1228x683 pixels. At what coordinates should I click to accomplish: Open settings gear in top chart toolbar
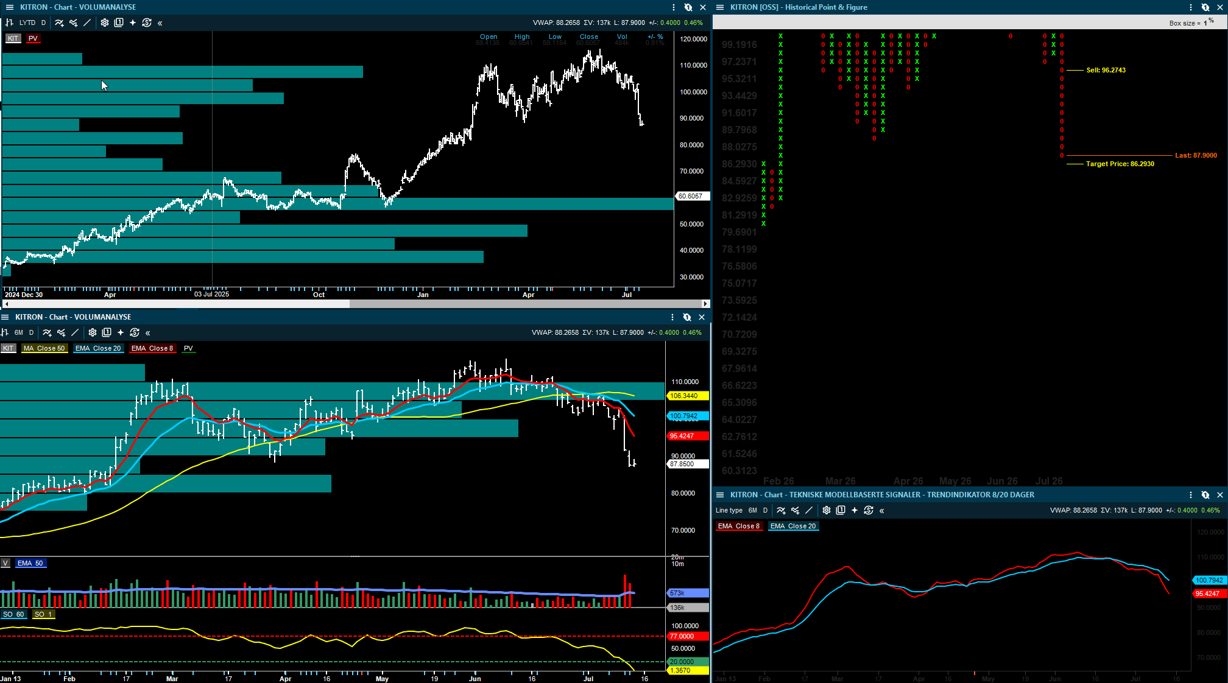105,23
